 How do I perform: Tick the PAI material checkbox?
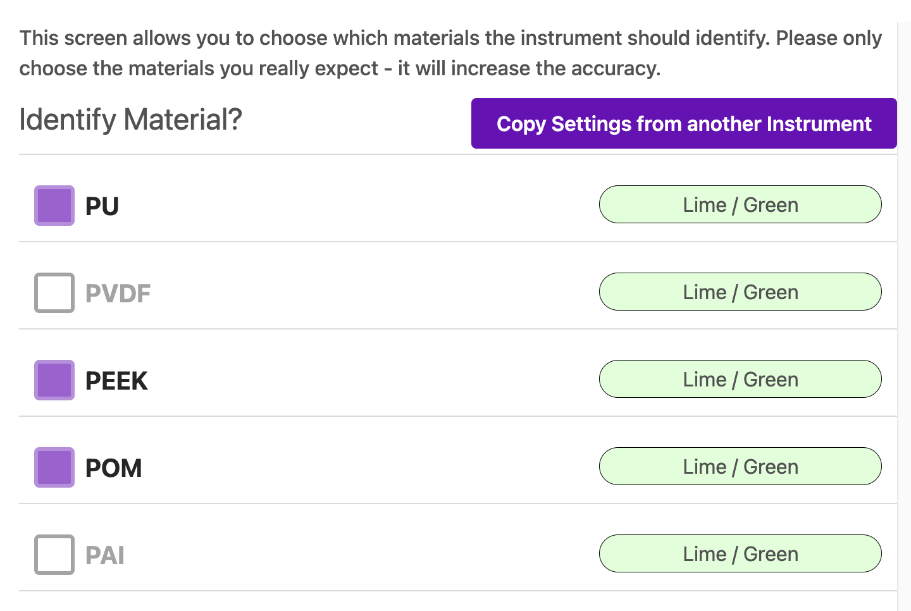point(54,555)
